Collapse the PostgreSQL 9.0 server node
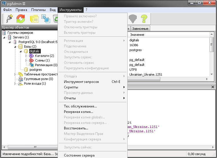217x158 pixels. [10, 42]
